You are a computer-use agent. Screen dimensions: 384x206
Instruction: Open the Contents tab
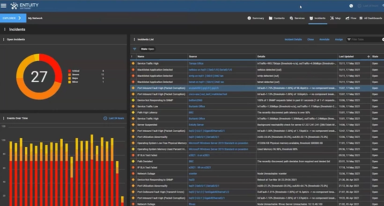coord(277,18)
